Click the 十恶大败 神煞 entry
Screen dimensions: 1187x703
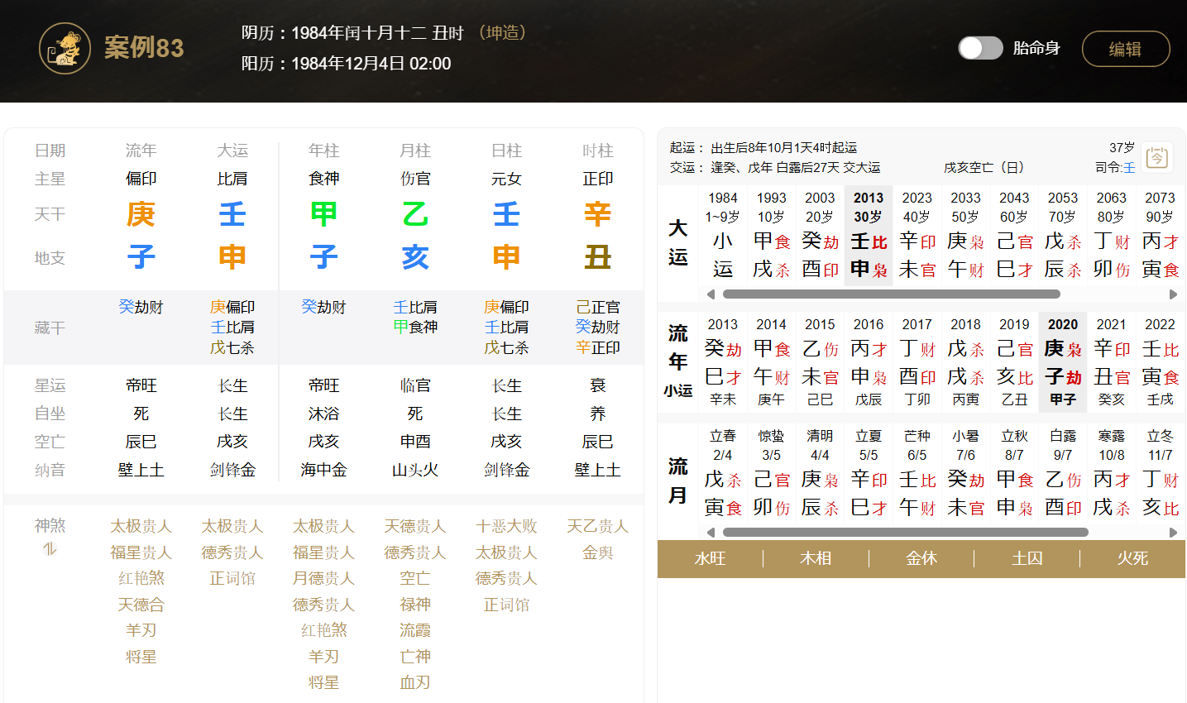pyautogui.click(x=506, y=527)
